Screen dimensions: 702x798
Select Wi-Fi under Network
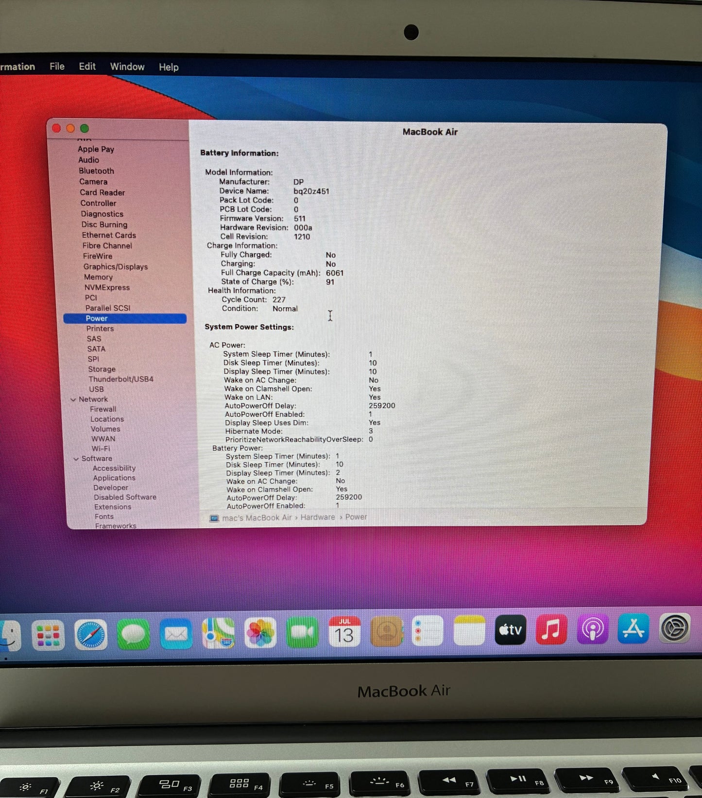(101, 449)
